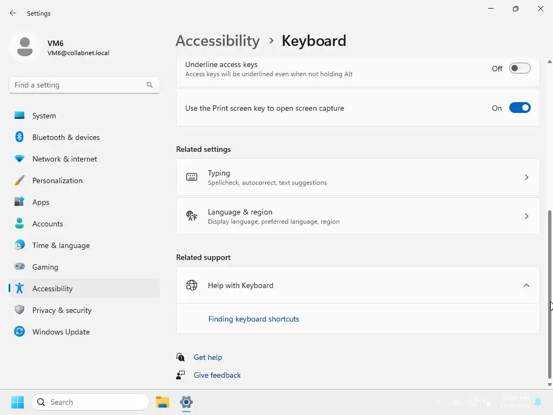Click the Personalization paintbrush icon

coord(19,180)
